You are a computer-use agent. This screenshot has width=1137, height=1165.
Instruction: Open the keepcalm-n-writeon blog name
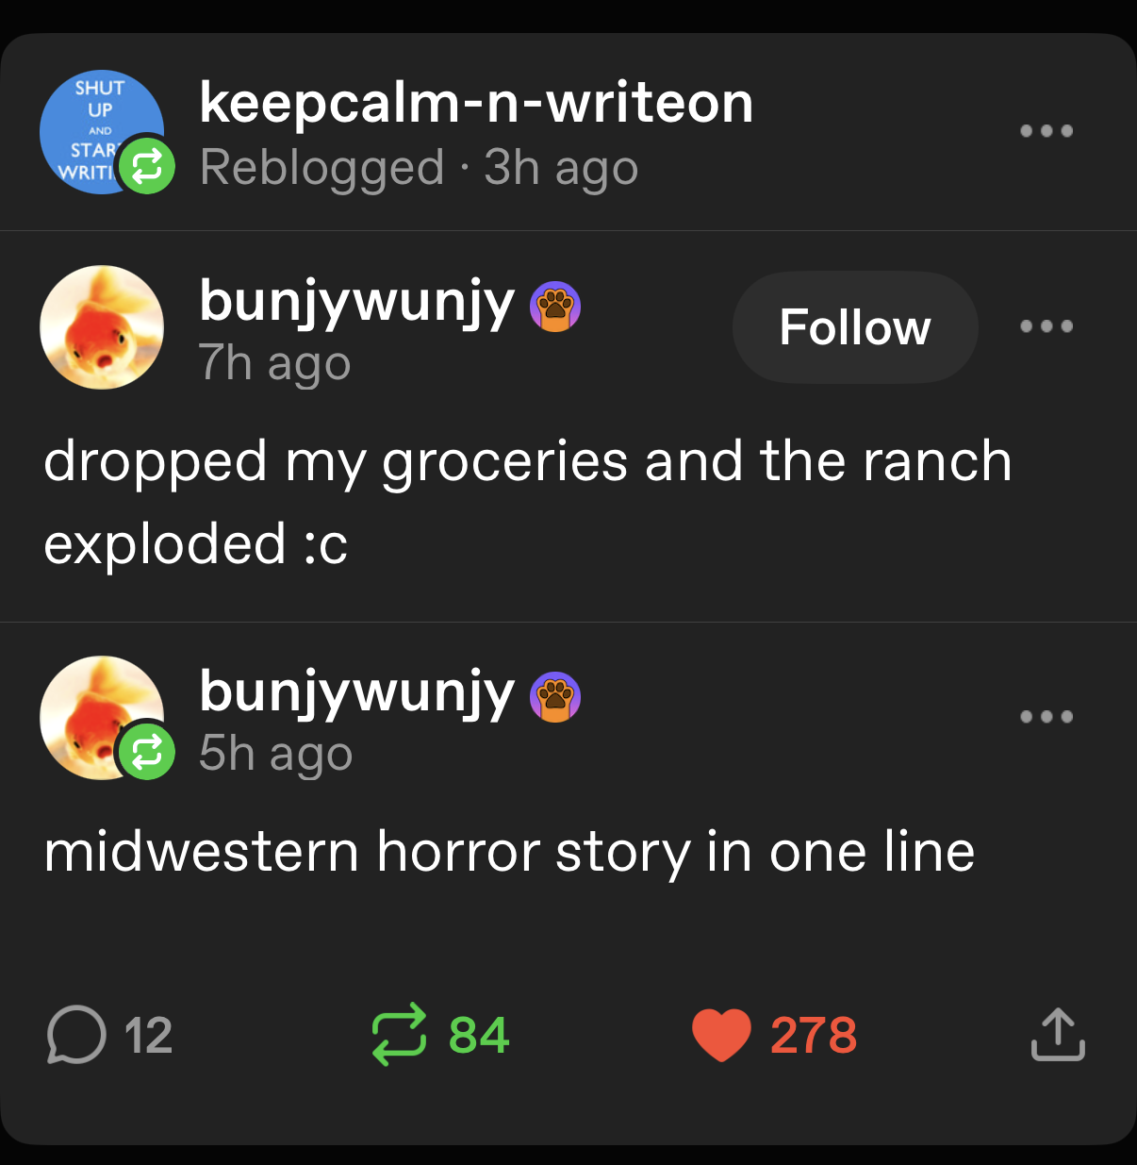476,102
